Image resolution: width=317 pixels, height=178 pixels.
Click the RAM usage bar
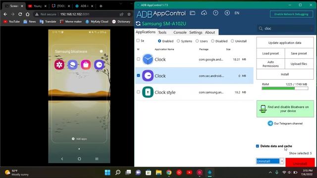[x=285, y=88]
